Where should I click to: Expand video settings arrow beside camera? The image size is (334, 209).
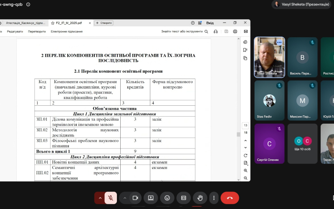pyautogui.click(x=125, y=198)
